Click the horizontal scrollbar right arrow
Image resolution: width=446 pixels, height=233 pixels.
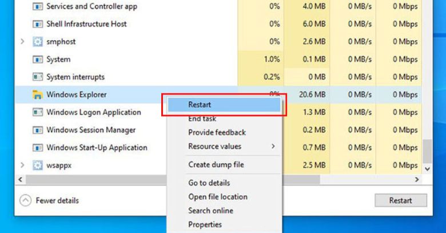tap(417, 179)
